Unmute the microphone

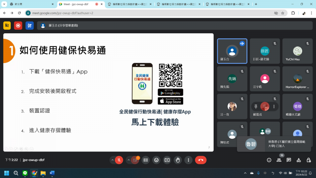[x=119, y=160]
